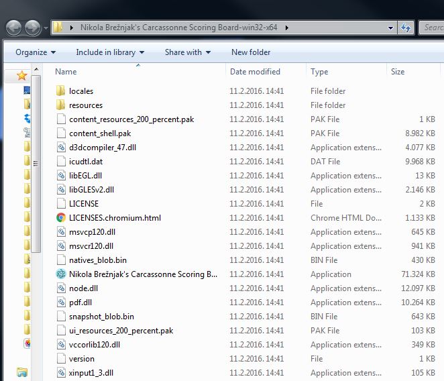Click the libEGL.dll file icon

click(x=61, y=176)
